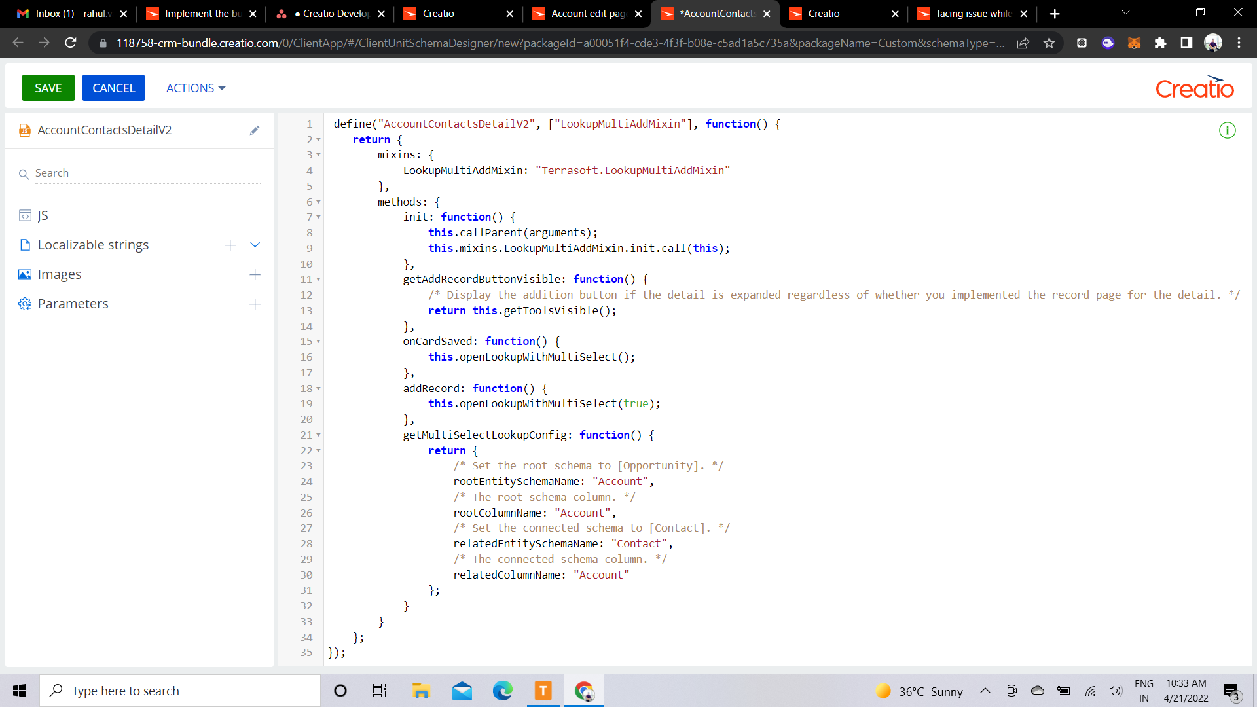
Task: Collapse the code fold at line 21
Action: point(319,435)
